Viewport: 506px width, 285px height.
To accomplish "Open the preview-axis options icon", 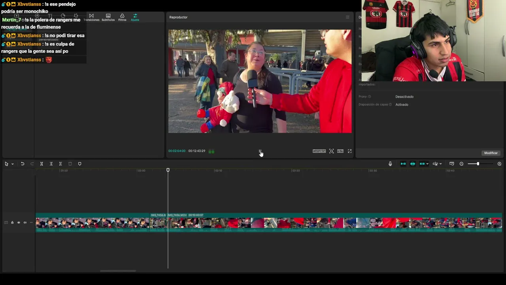I will click(x=435, y=164).
